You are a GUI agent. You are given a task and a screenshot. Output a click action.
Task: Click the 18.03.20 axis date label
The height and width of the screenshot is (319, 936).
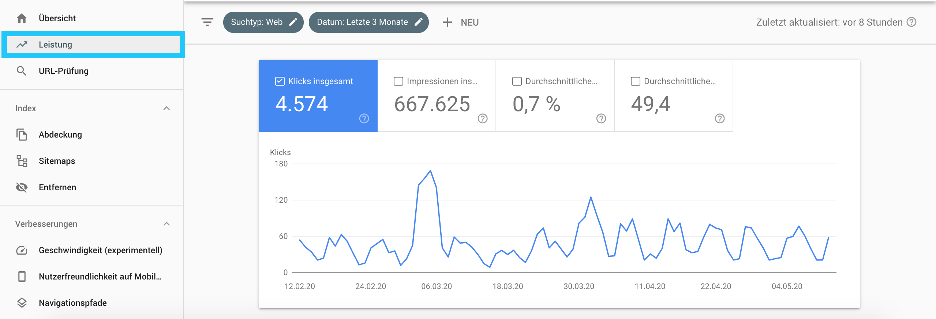pos(508,286)
